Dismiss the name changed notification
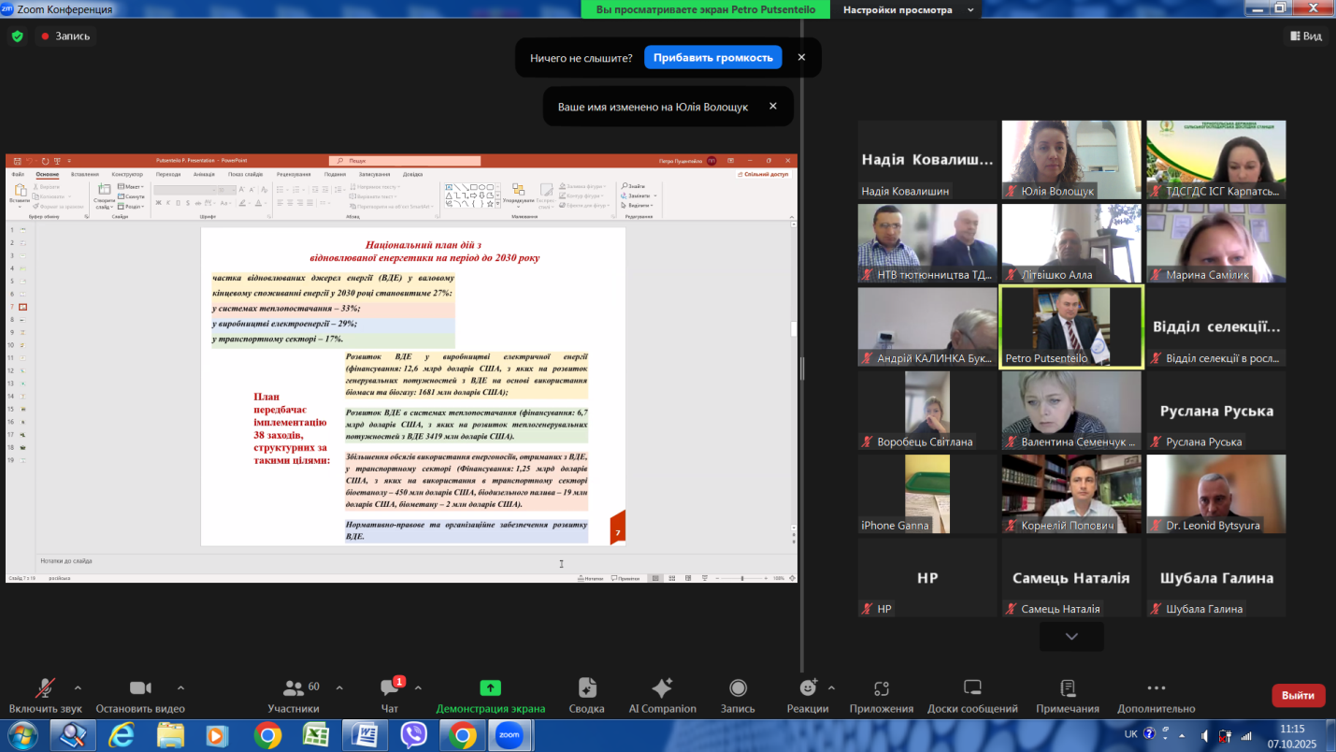This screenshot has width=1336, height=752. (773, 107)
